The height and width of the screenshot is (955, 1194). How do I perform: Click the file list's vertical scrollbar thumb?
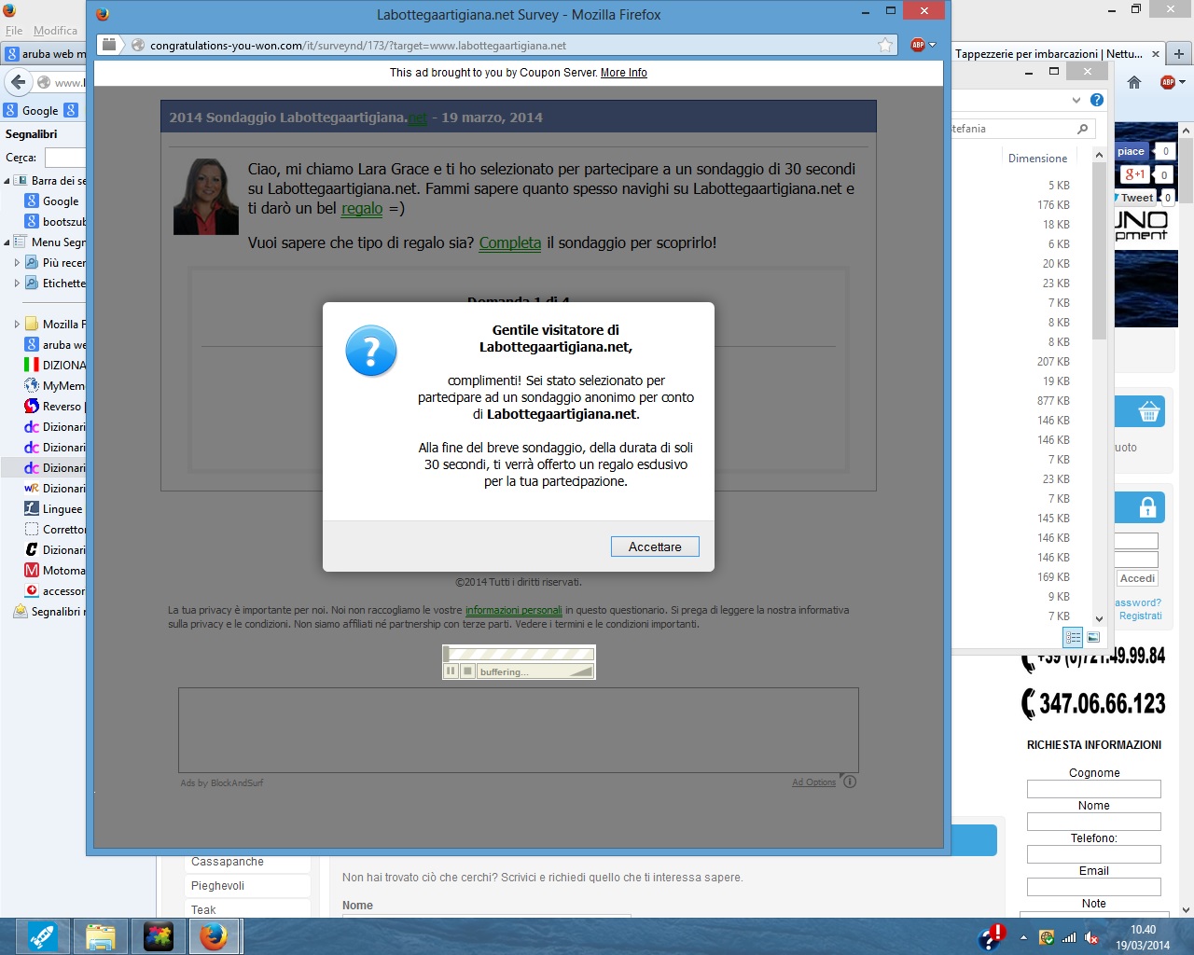1099,250
